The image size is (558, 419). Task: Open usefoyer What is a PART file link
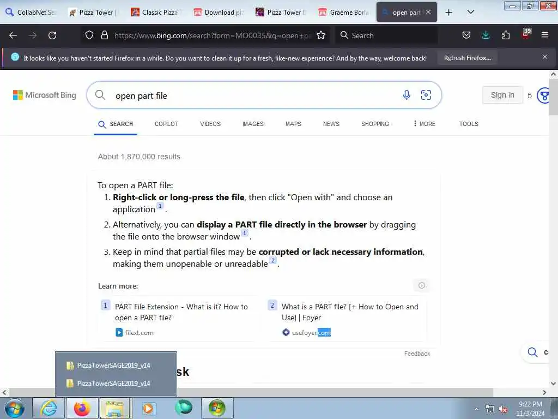coord(350,312)
